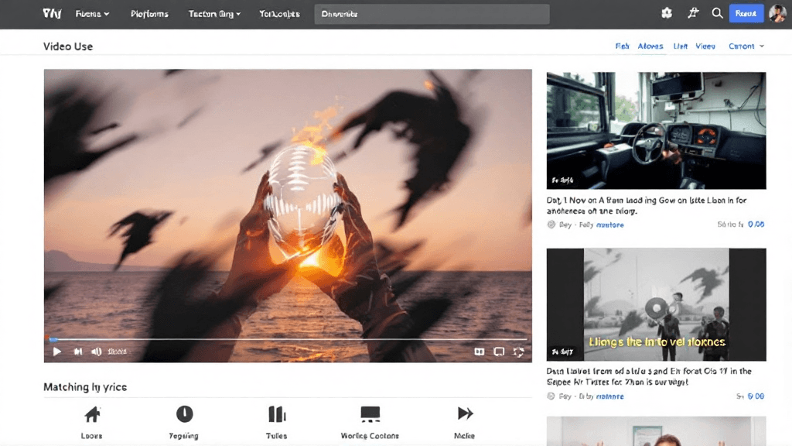Play the main video

(x=56, y=352)
